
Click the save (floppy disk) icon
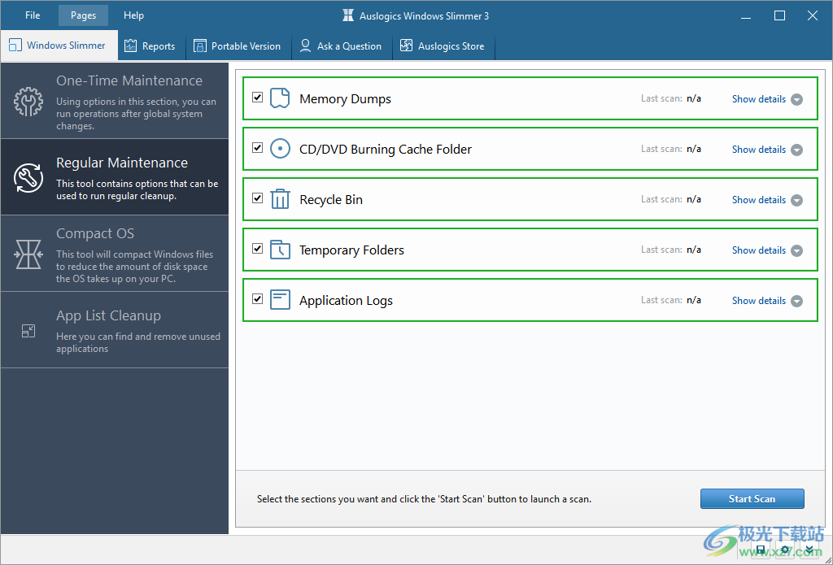[761, 550]
